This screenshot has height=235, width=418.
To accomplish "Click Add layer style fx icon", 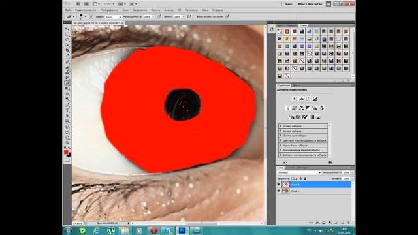I will tap(317, 223).
